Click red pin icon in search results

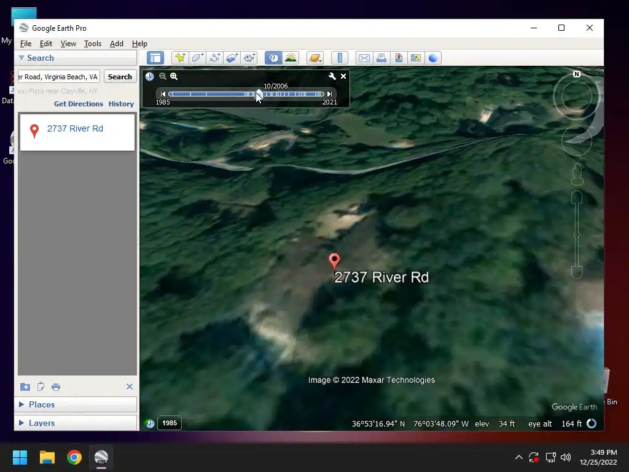(34, 131)
